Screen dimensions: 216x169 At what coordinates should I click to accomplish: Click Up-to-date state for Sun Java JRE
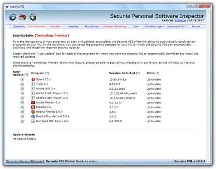click(x=153, y=121)
